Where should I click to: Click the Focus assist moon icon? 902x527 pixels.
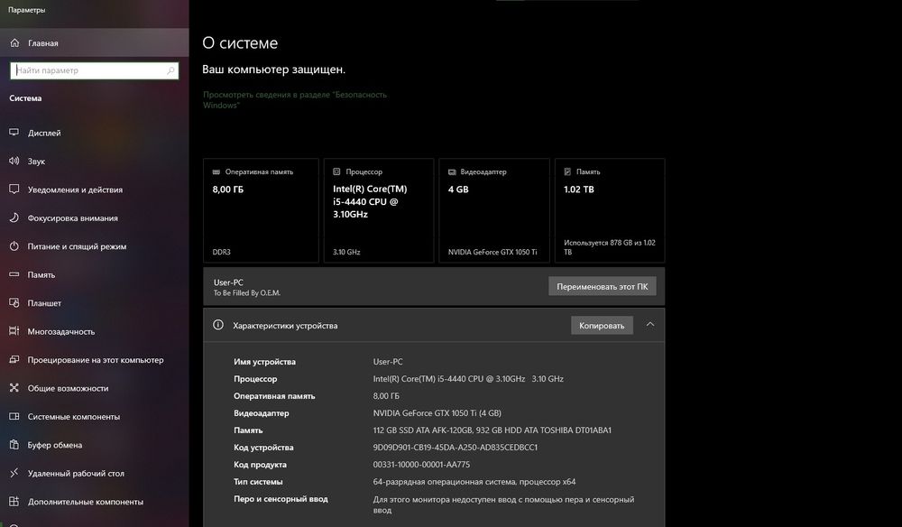pyautogui.click(x=14, y=218)
